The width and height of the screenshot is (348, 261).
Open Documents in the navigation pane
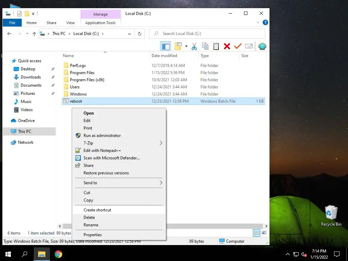31,85
